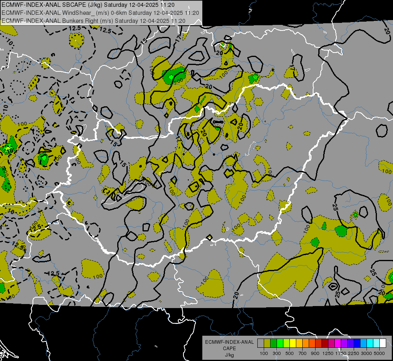Pick the red-orange swatch before 900
Image resolution: width=393 pixels, height=361 pixels.
(312, 343)
